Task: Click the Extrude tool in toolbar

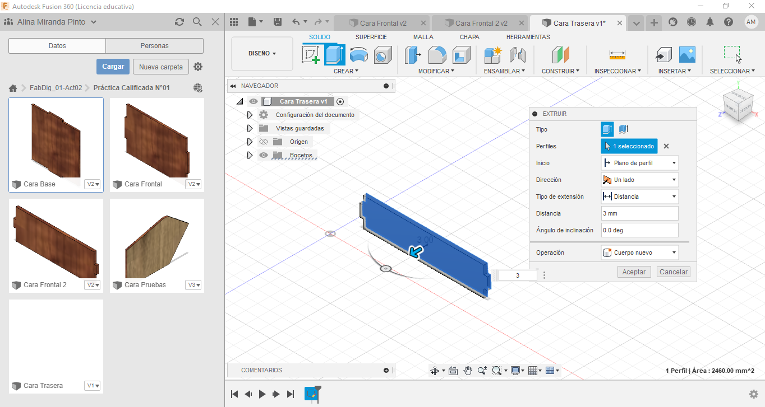Action: click(334, 55)
